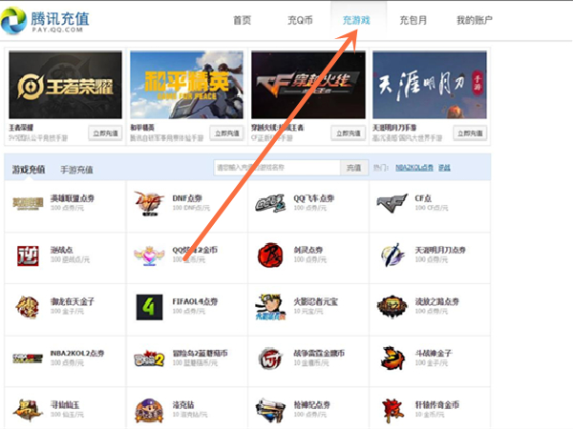Click the 英雄联盟 game icon
The image size is (573, 429).
tap(28, 203)
